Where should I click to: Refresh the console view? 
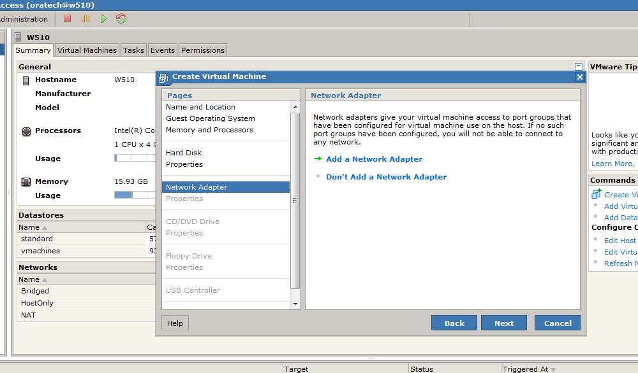[x=122, y=18]
